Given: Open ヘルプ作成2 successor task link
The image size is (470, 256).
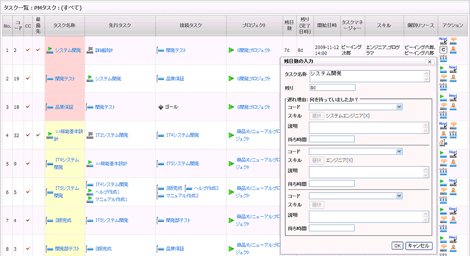Looking at the screenshot, I should pos(206,188).
